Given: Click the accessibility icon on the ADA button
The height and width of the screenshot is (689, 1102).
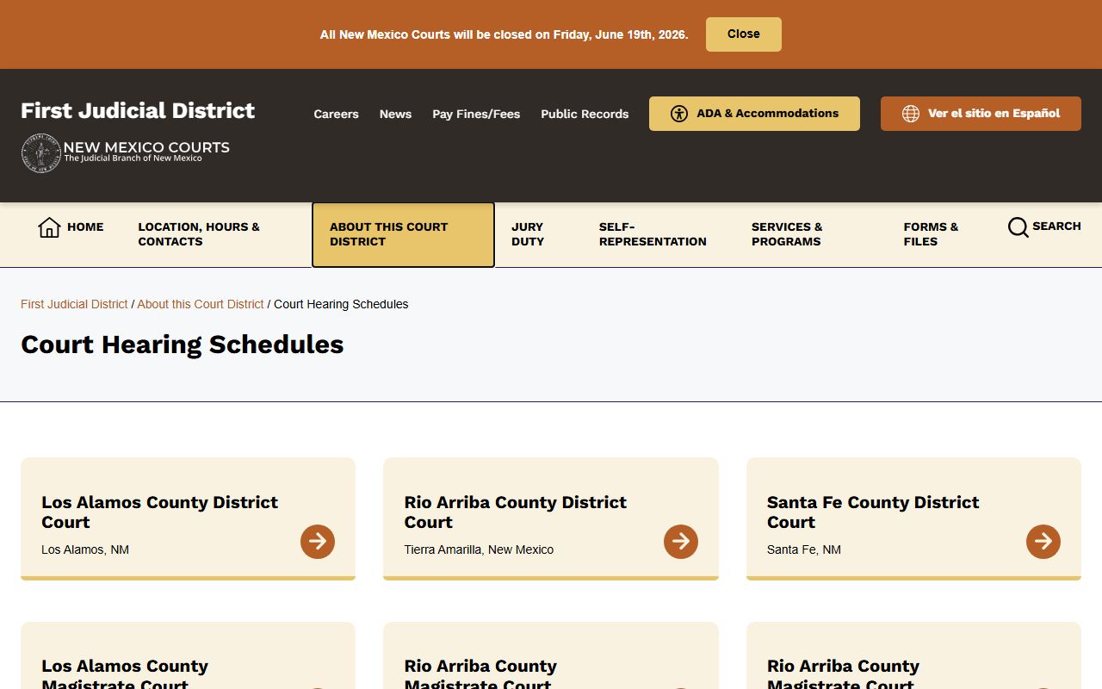Looking at the screenshot, I should [x=679, y=114].
